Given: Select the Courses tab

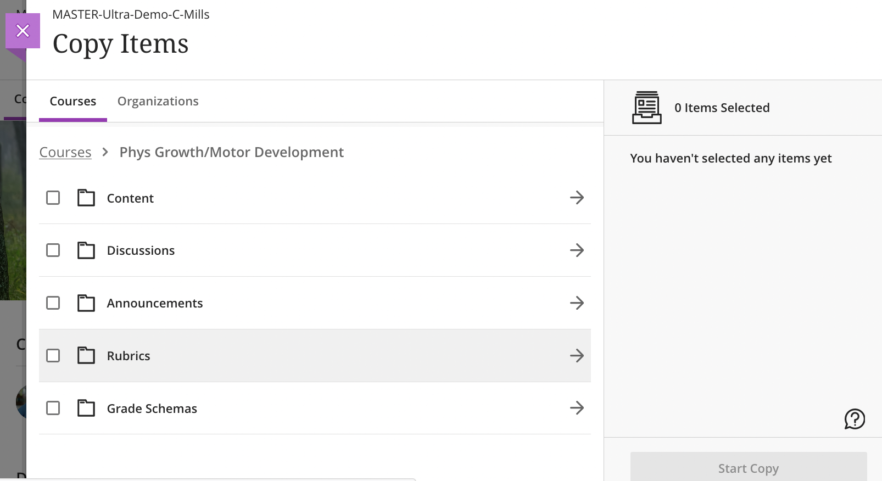Looking at the screenshot, I should (x=72, y=101).
